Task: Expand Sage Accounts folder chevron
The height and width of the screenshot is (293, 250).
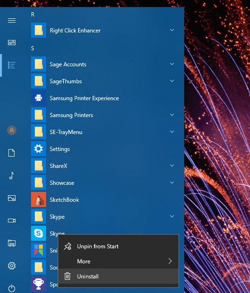Action: 172,64
